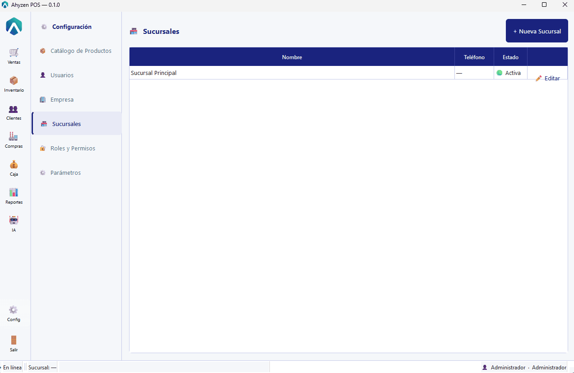Select the Sucursales settings menu entry
The height and width of the screenshot is (373, 574).
pos(76,124)
